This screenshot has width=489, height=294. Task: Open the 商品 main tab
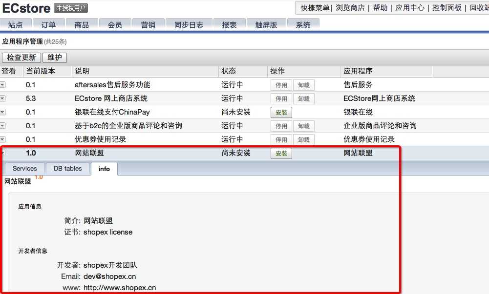tap(82, 25)
